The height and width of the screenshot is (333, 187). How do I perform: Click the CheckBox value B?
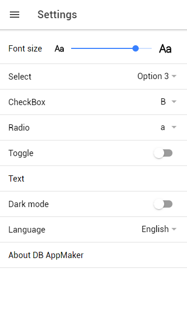163,102
